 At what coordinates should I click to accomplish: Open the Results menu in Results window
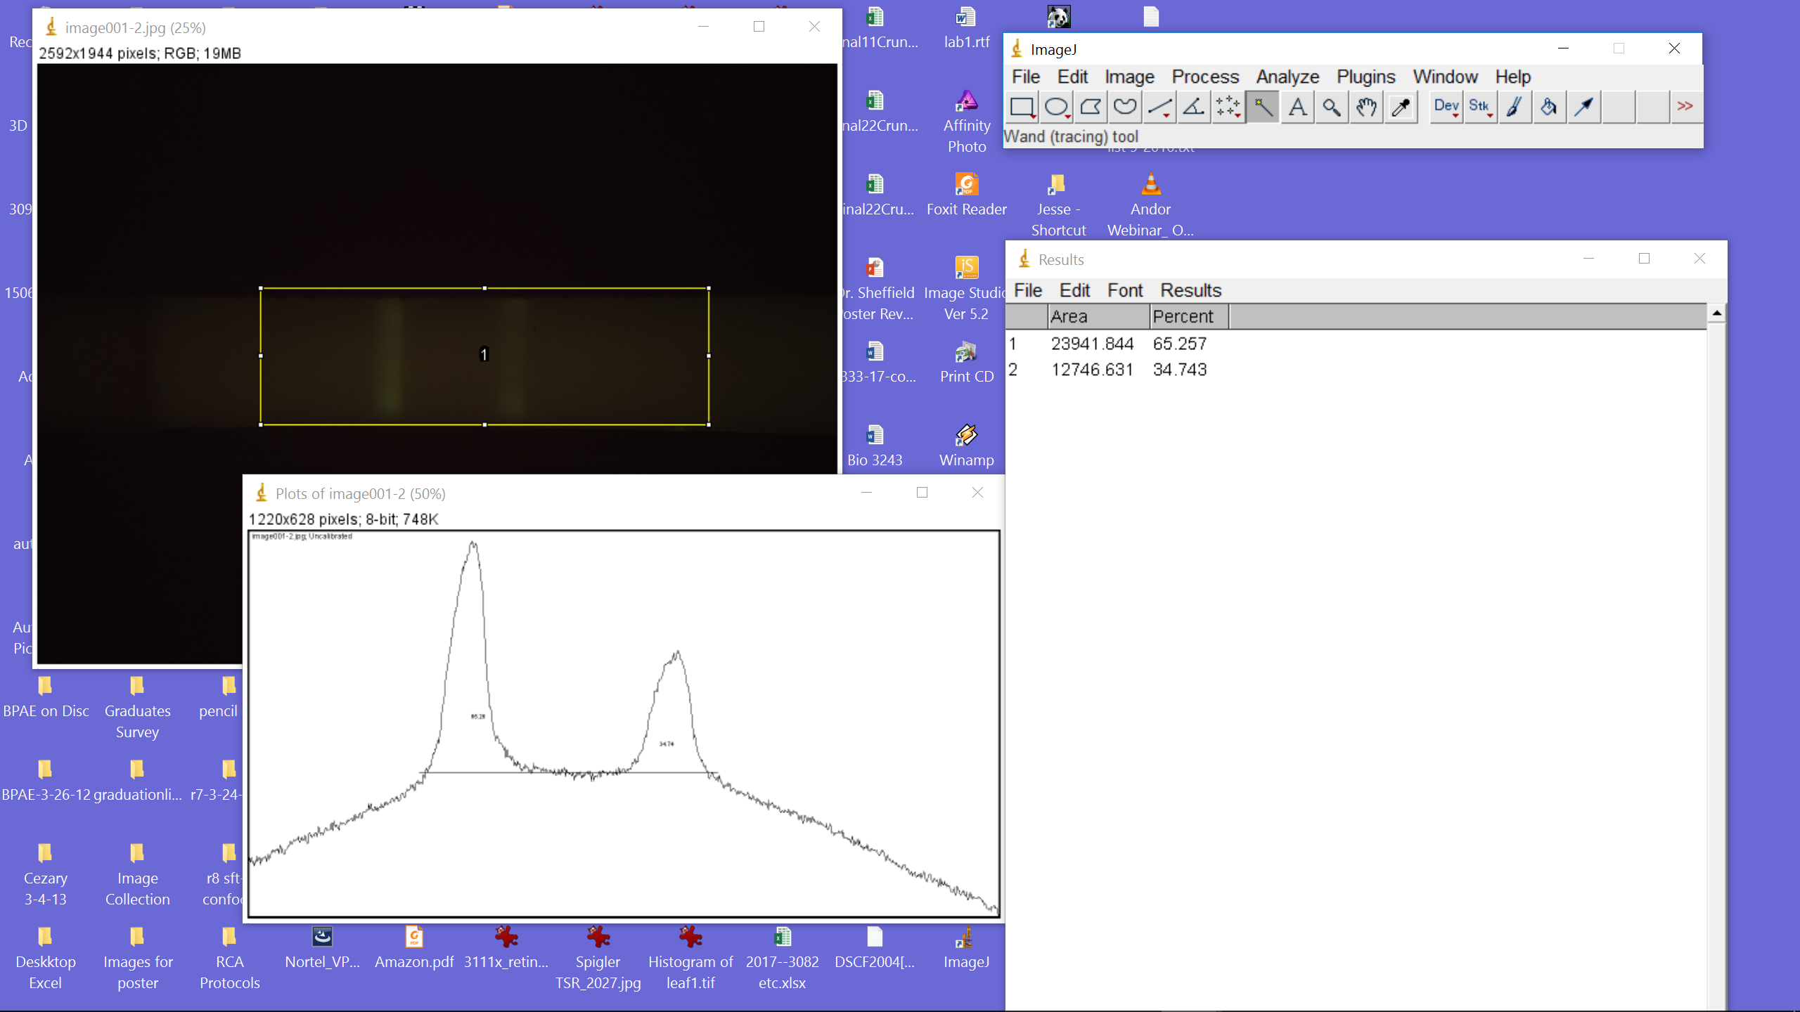1190,290
